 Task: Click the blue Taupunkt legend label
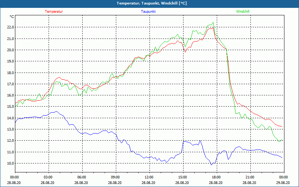[x=148, y=12]
